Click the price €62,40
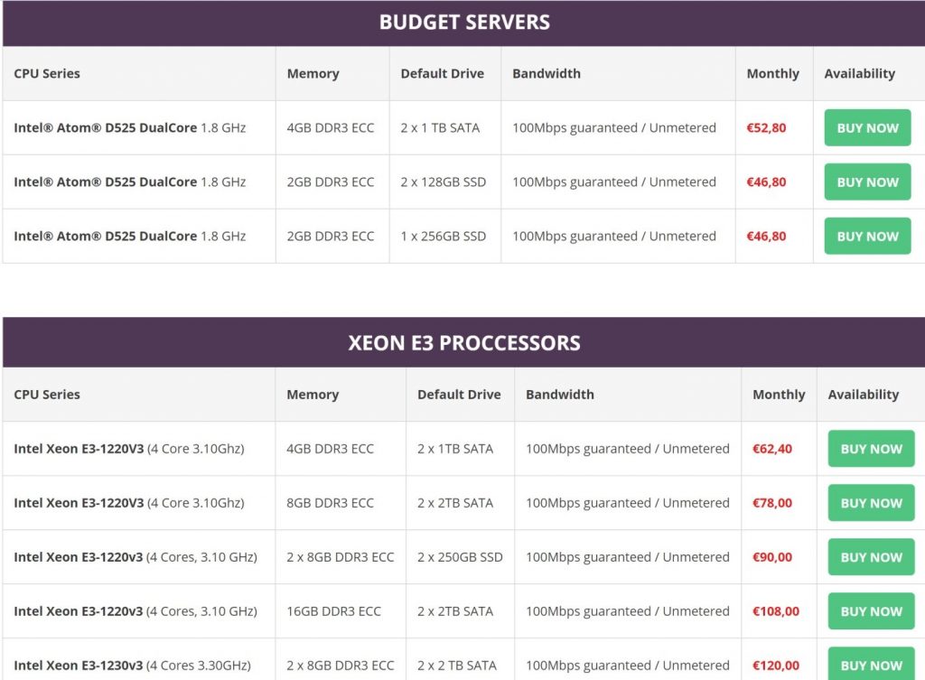 [771, 449]
